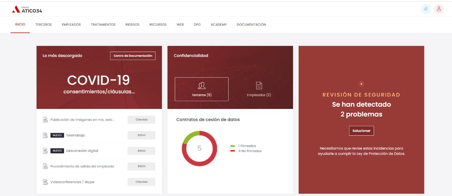Switch to the Tratamientos tab
The height and width of the screenshot is (196, 452).
(103, 24)
